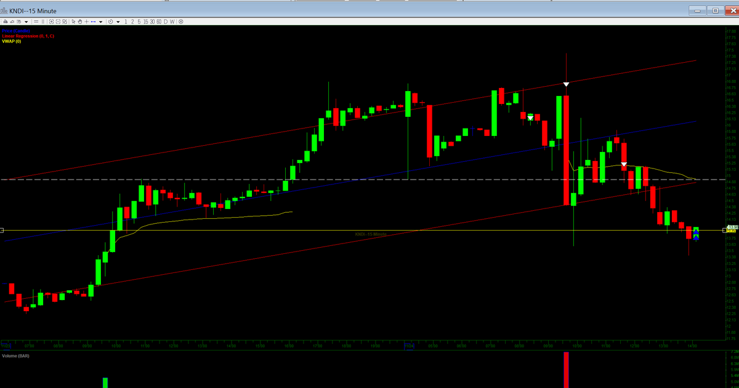Viewport: 739px width, 388px height.
Task: Switch to daily (D) interval
Action: coord(166,22)
